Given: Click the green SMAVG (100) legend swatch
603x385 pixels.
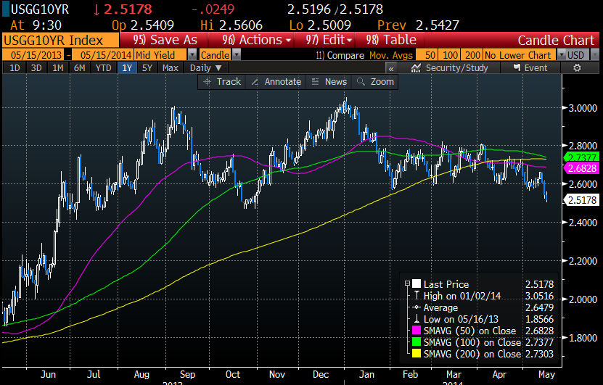Looking at the screenshot, I should 417,342.
